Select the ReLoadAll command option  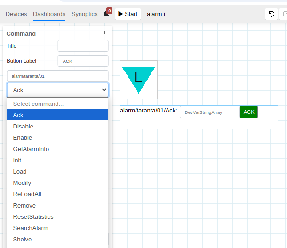coord(57,194)
